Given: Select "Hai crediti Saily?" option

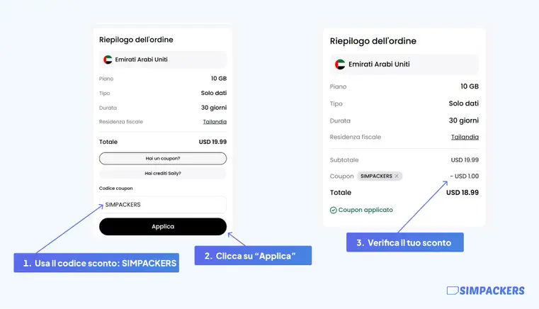Looking at the screenshot, I should (163, 173).
